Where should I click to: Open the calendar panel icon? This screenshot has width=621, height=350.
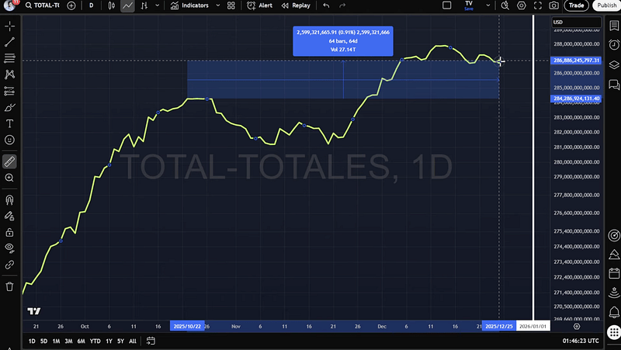(x=614, y=273)
